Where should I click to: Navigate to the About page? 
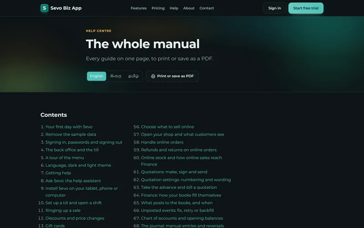pos(189,8)
